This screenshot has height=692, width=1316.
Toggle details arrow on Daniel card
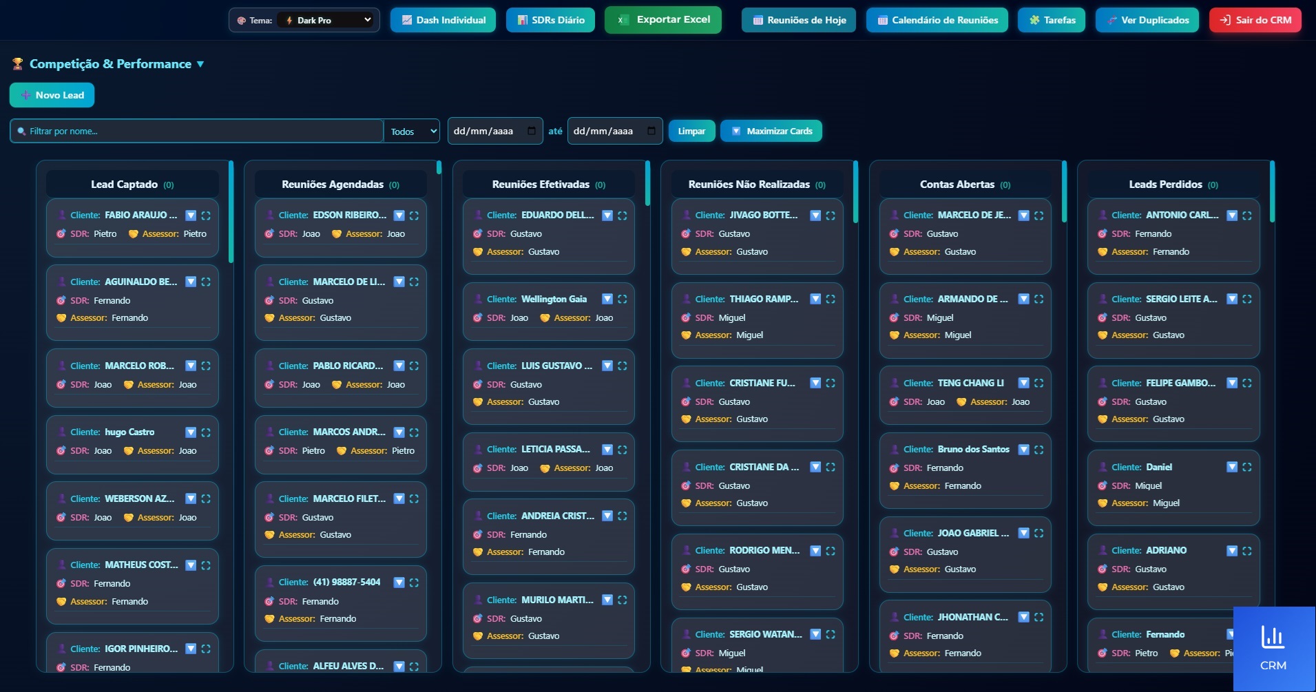pyautogui.click(x=1232, y=467)
